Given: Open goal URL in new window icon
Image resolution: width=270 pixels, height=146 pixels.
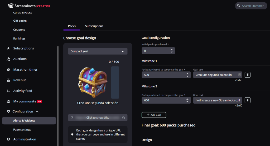Looking at the screenshot, I should pyautogui.click(x=72, y=118).
